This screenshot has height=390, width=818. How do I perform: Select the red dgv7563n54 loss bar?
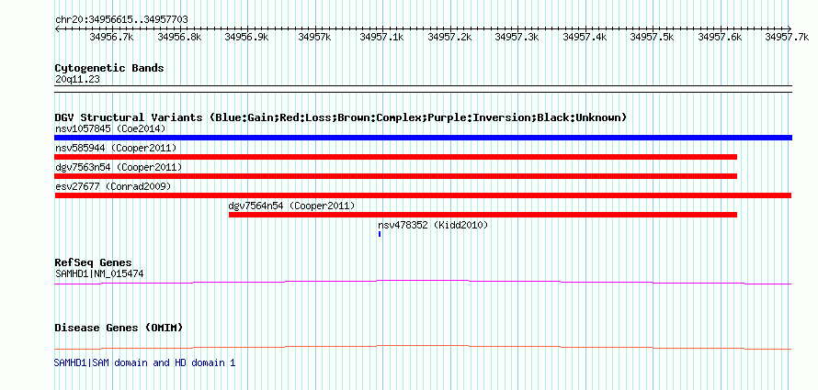pyautogui.click(x=395, y=176)
